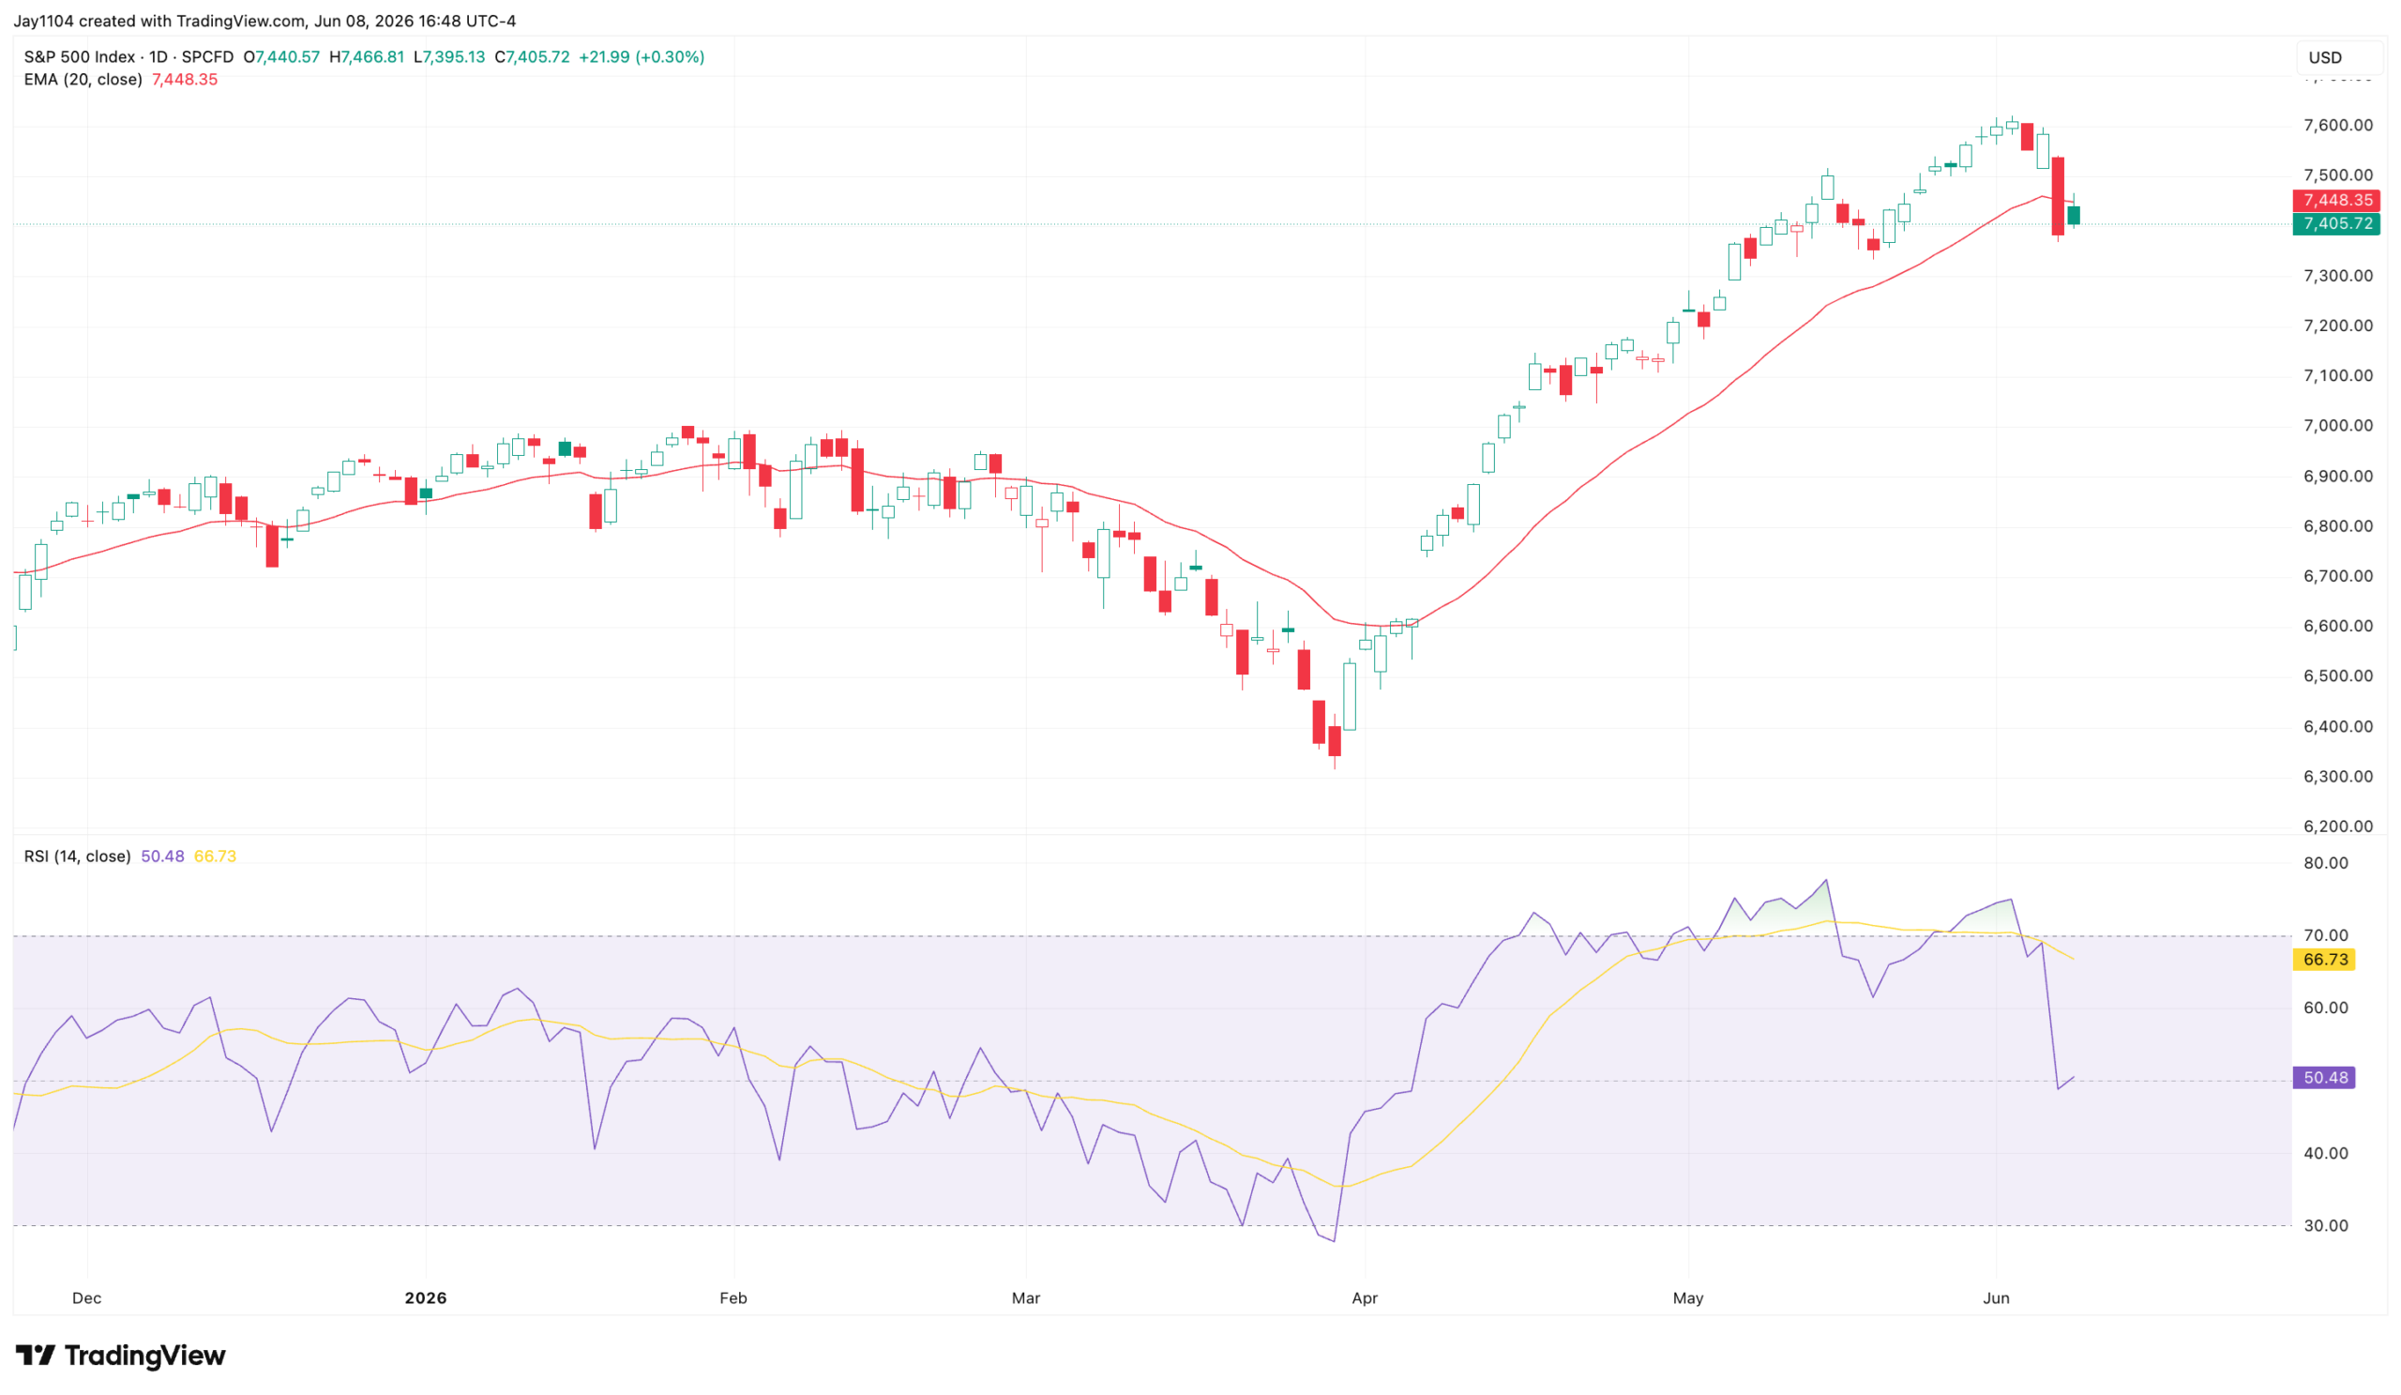
Task: Click the 30.00 level on RSI scale
Action: coord(2326,1225)
